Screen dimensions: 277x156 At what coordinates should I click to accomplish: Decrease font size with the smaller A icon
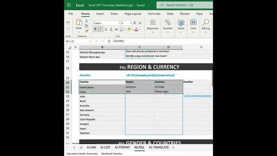pyautogui.click(x=140, y=23)
